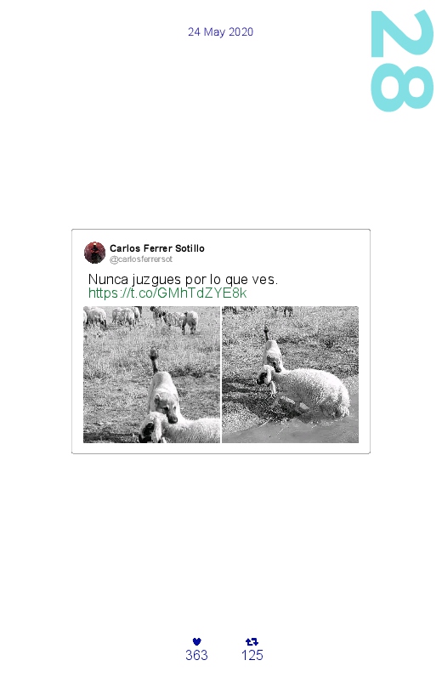Click the 24 May 2020 date
Image resolution: width=442 pixels, height=683 pixels.
[220, 31]
